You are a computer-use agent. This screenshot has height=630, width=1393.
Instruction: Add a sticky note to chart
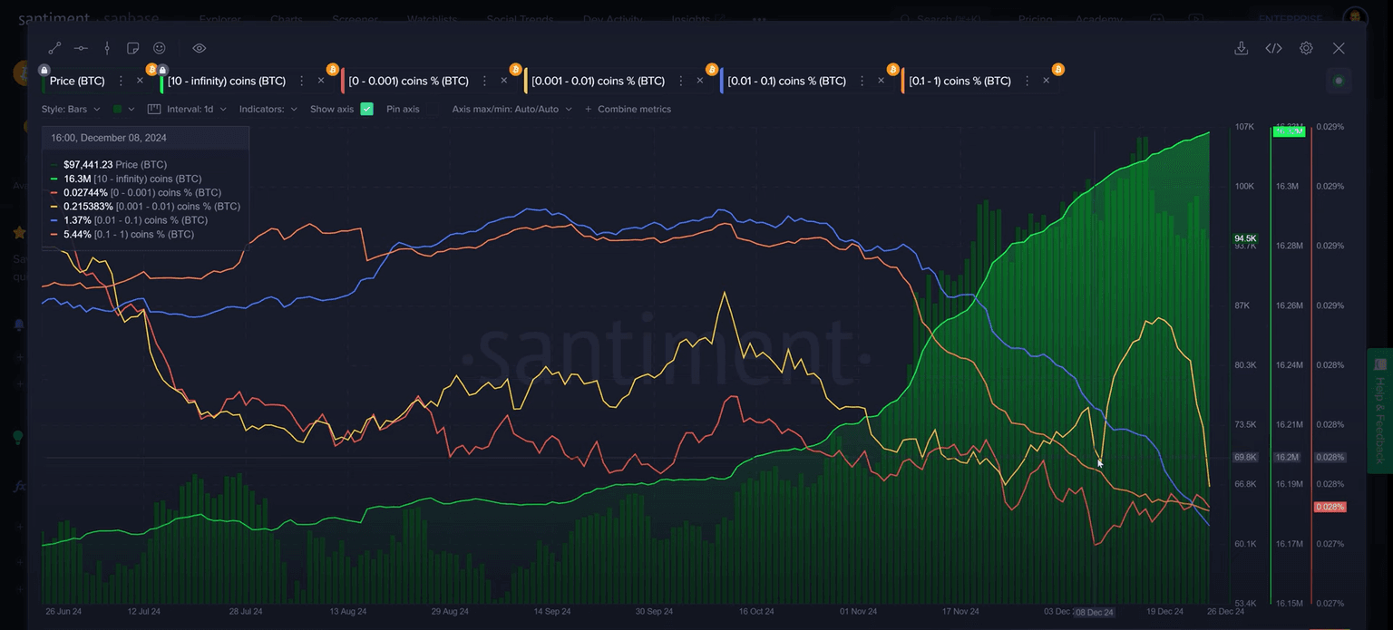pyautogui.click(x=133, y=48)
